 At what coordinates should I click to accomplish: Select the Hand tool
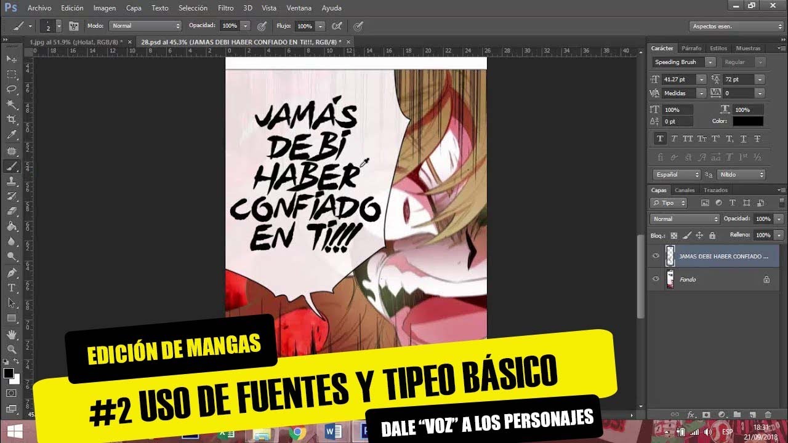pos(12,335)
